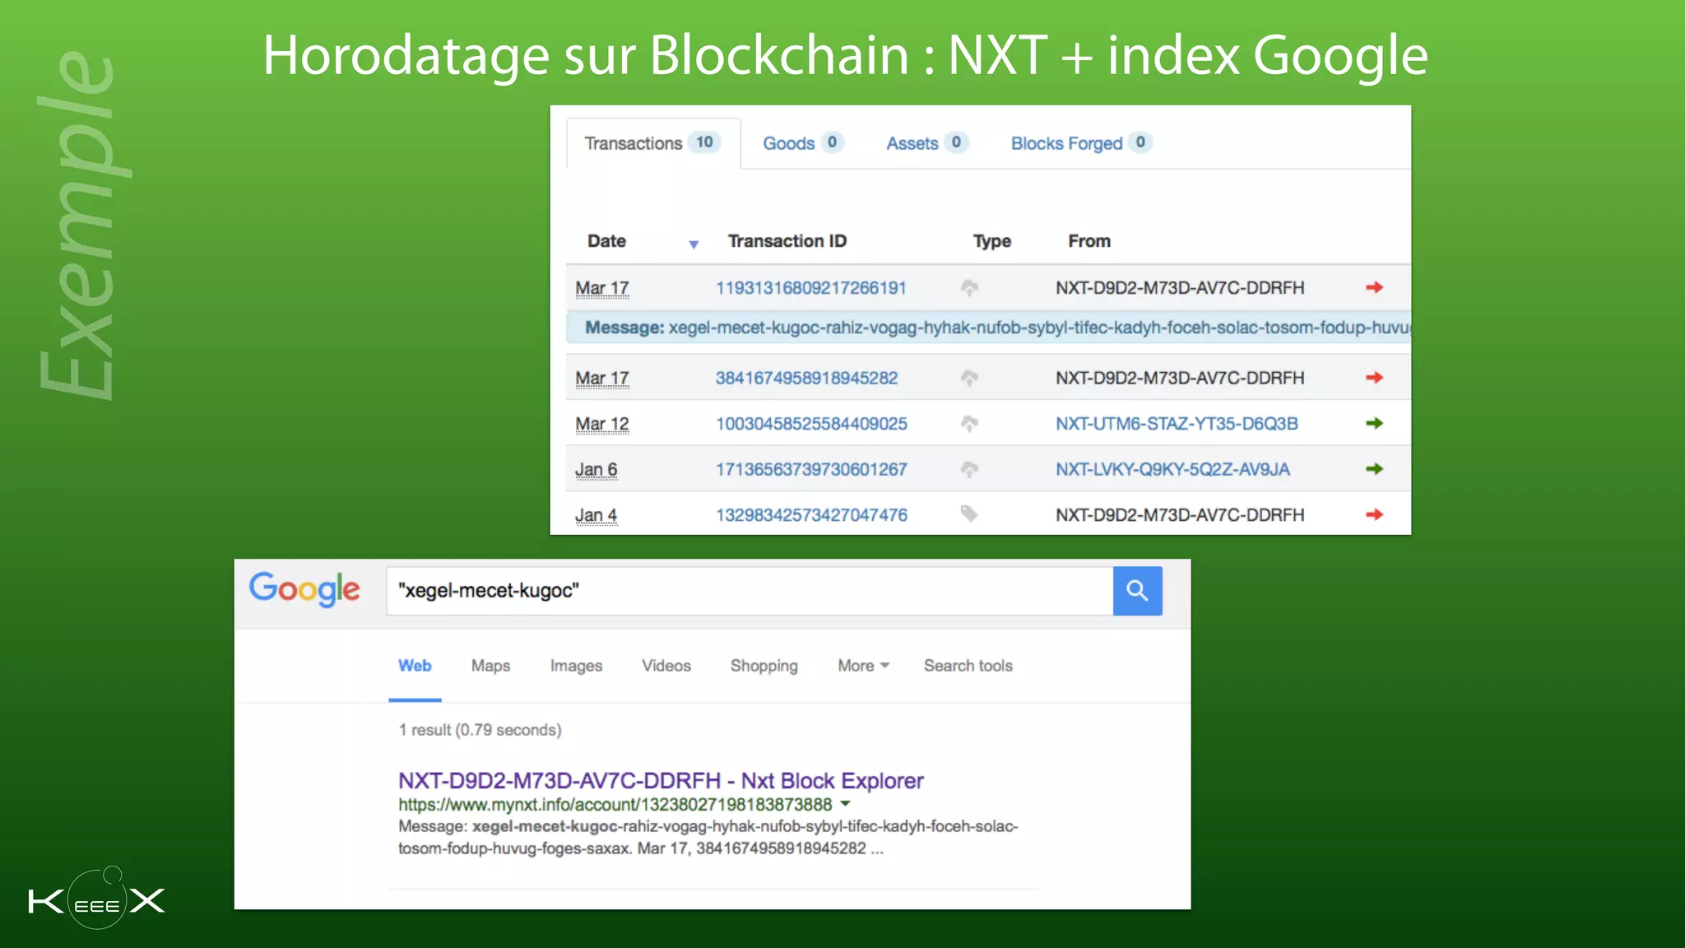Screen dimensions: 1685x948
Task: Click the Mar 12 date cell
Action: coord(601,425)
